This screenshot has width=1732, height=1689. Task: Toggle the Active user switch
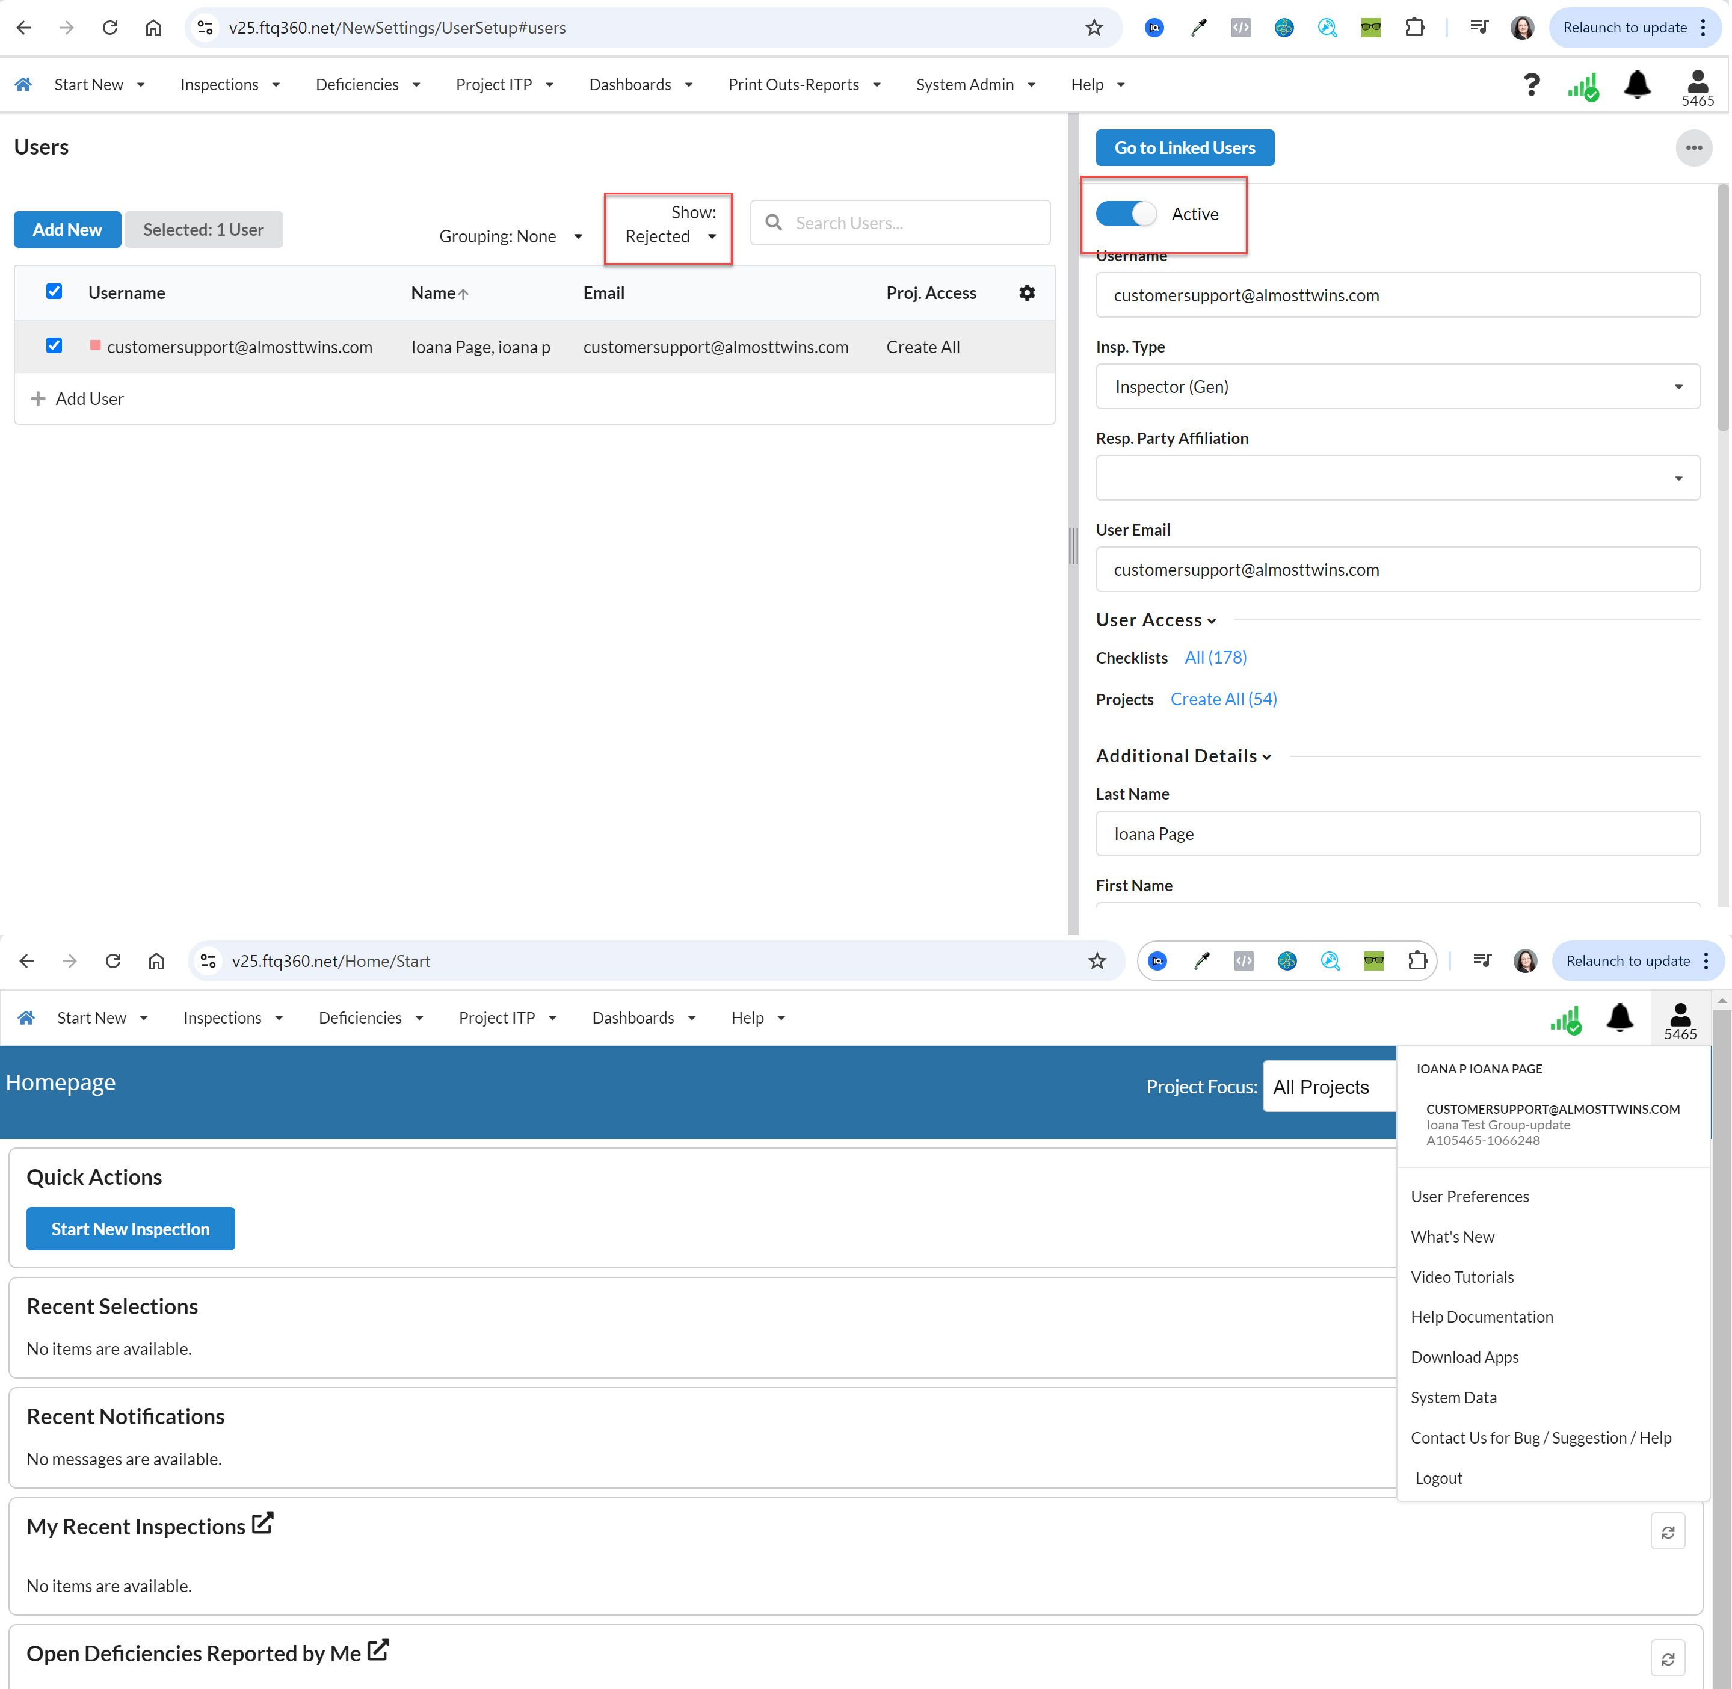[1126, 214]
